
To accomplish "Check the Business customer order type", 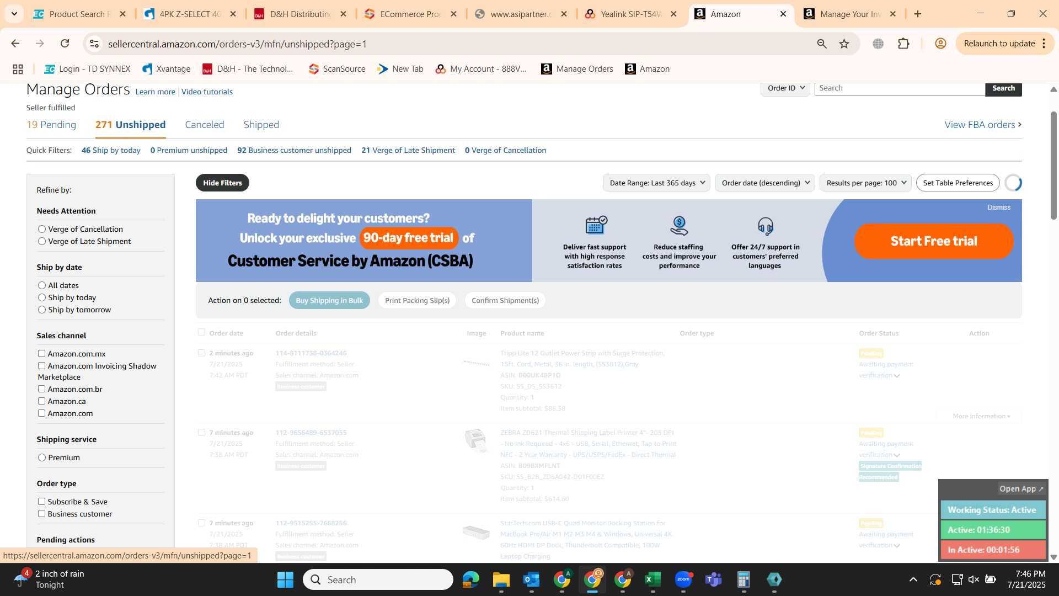I will click(41, 514).
